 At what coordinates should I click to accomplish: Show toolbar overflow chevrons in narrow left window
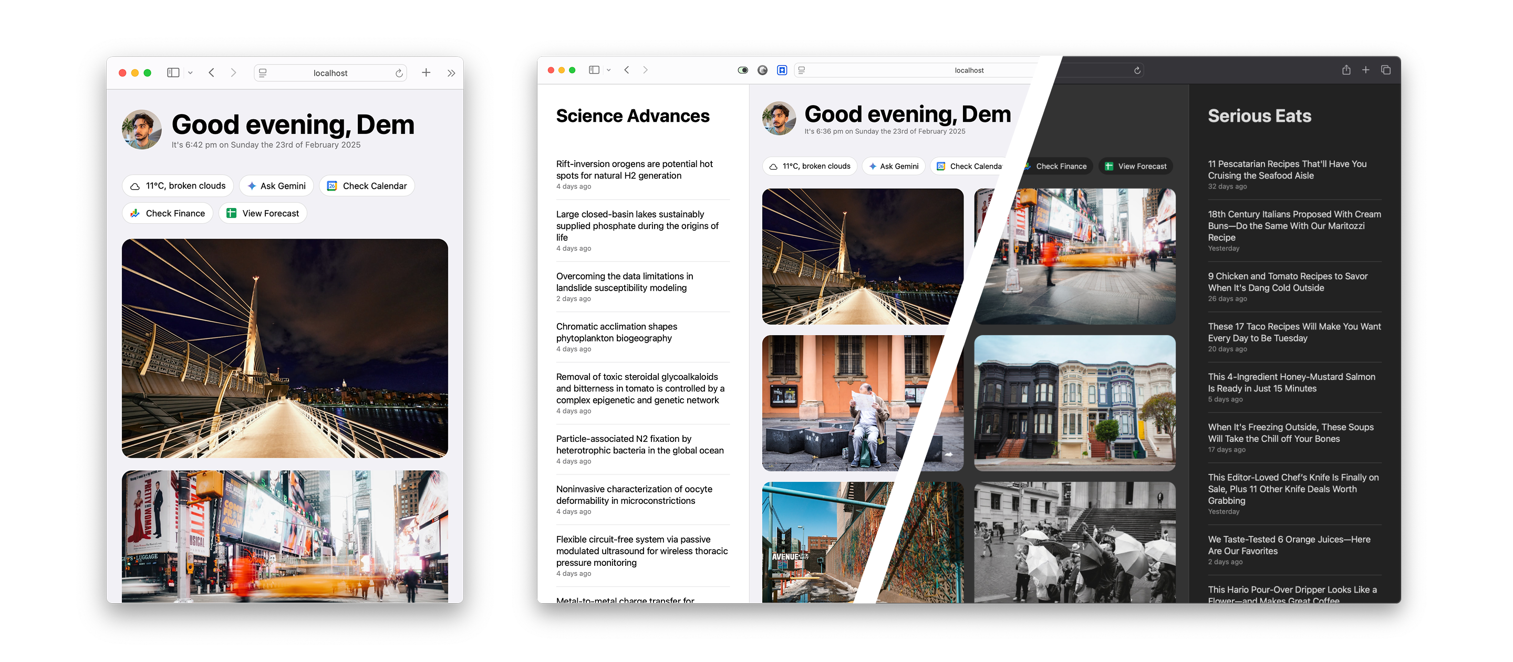[x=451, y=74]
